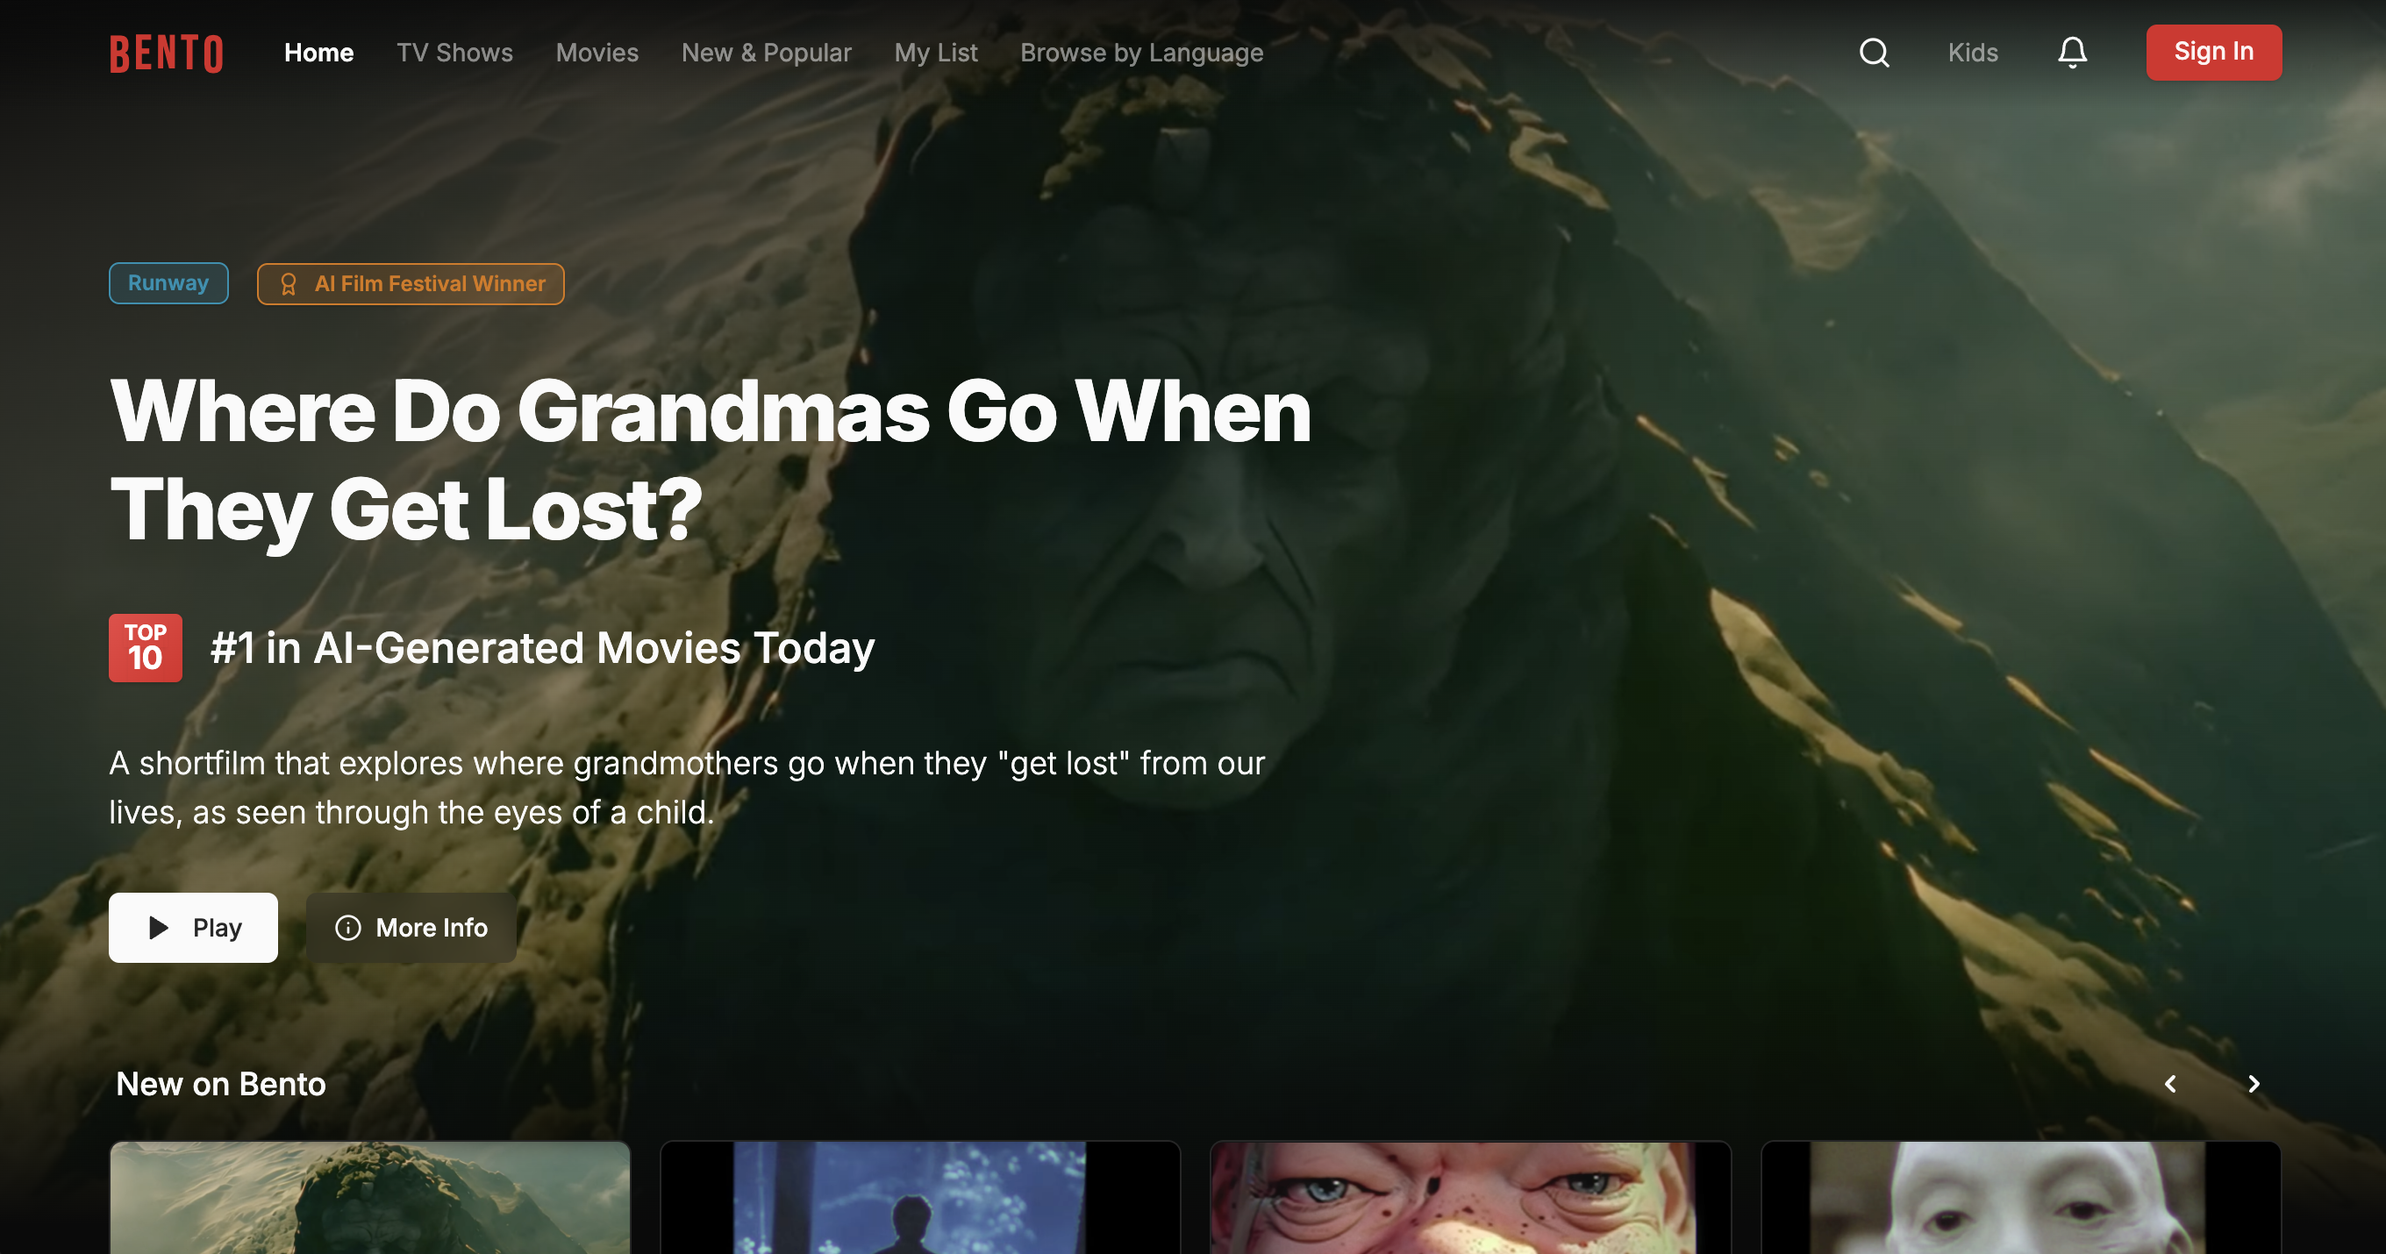Switch to Kids profile
Image resolution: width=2386 pixels, height=1254 pixels.
point(1973,53)
